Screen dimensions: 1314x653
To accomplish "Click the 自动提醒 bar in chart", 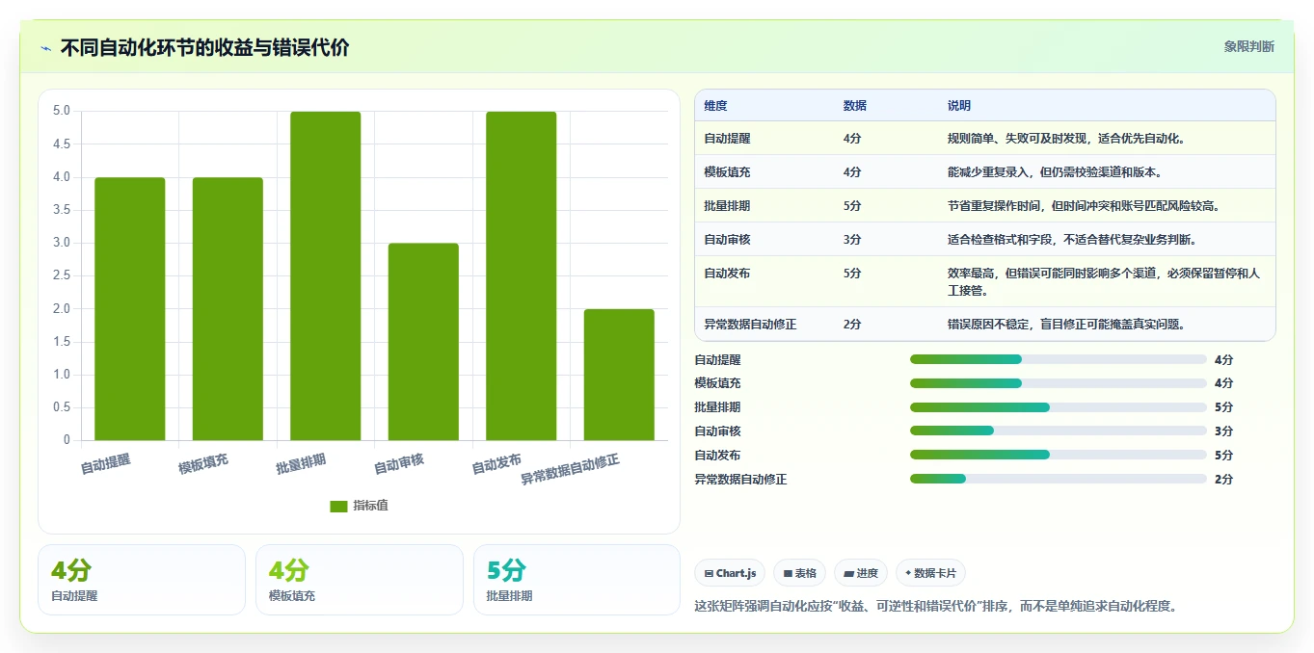I will pos(130,308).
